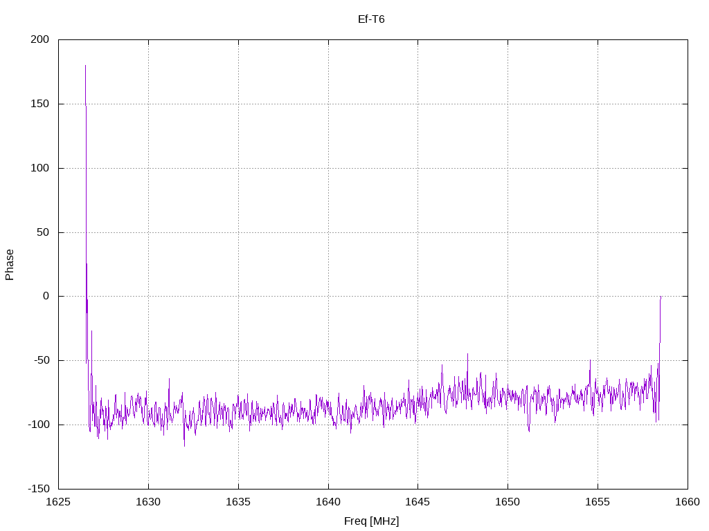Click the y-axis tick label 200
Viewport: 709px width, 531px height.
click(x=39, y=39)
